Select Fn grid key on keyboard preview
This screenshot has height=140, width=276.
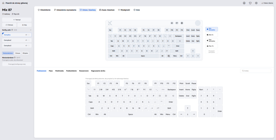[x=169, y=56]
